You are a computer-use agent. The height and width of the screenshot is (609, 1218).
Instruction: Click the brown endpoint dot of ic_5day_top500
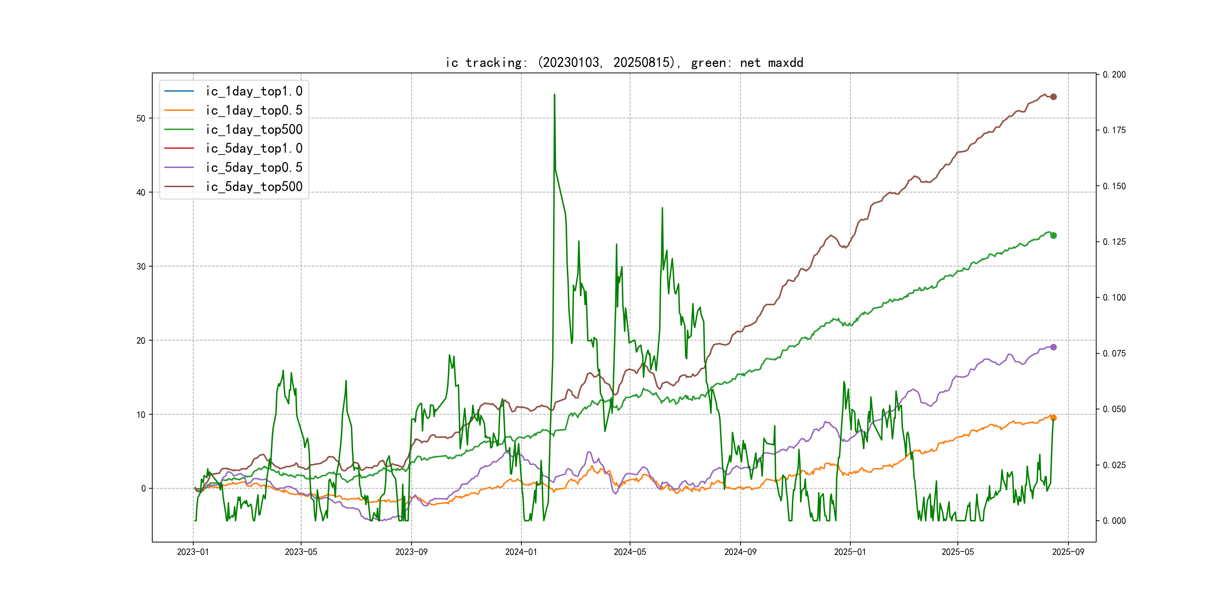point(1053,97)
